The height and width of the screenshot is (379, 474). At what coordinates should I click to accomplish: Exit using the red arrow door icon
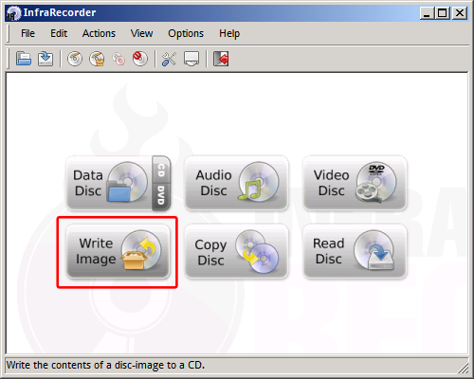pyautogui.click(x=221, y=59)
